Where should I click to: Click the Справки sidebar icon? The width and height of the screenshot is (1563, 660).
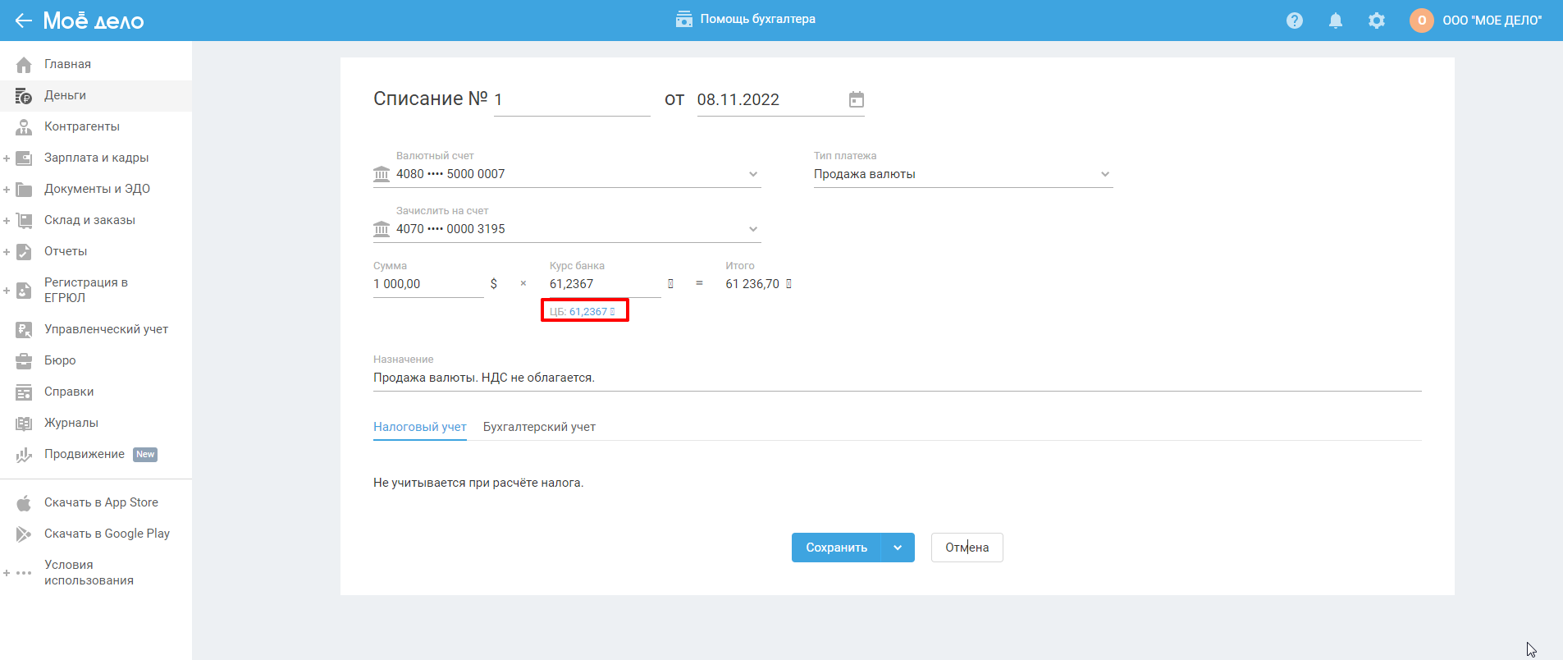coord(24,392)
